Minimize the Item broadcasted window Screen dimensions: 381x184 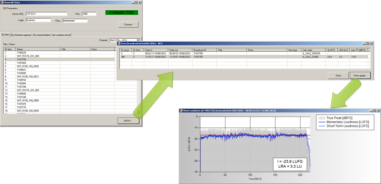[364, 43]
